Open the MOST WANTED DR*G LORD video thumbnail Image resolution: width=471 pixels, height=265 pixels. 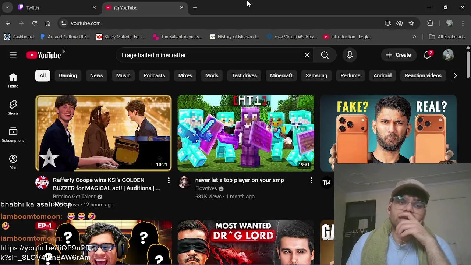point(246,243)
